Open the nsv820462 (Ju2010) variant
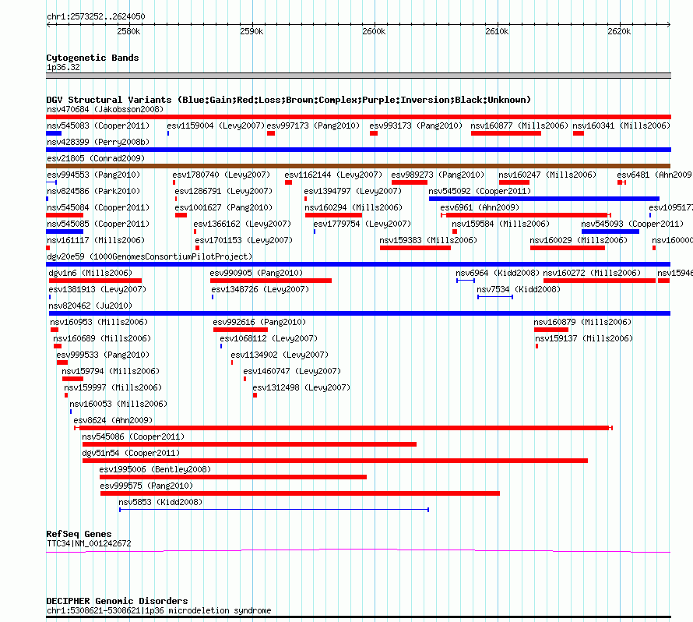This screenshot has width=693, height=622. (x=90, y=306)
